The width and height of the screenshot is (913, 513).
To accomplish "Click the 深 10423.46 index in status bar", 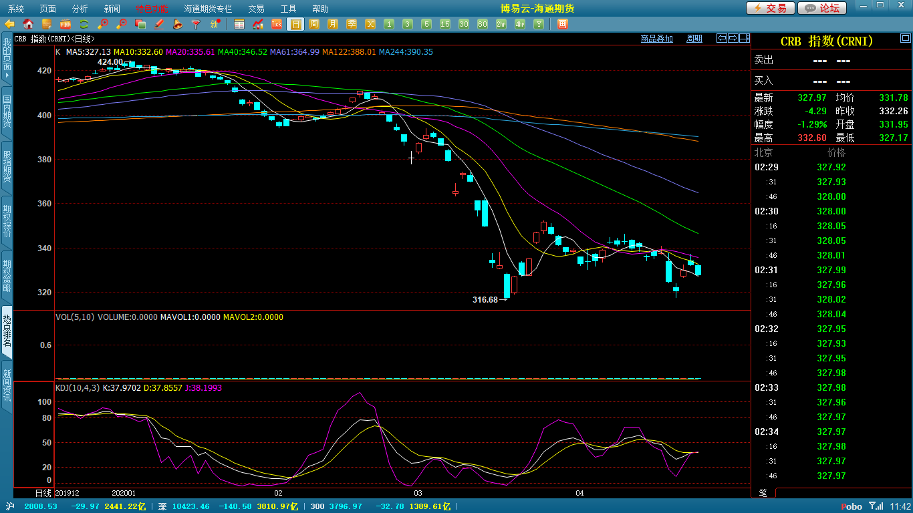I will pos(184,507).
